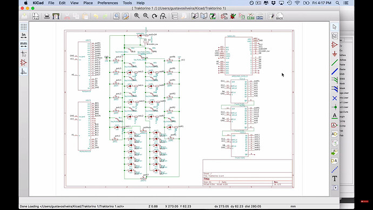Select the Place junction tool

[335, 107]
